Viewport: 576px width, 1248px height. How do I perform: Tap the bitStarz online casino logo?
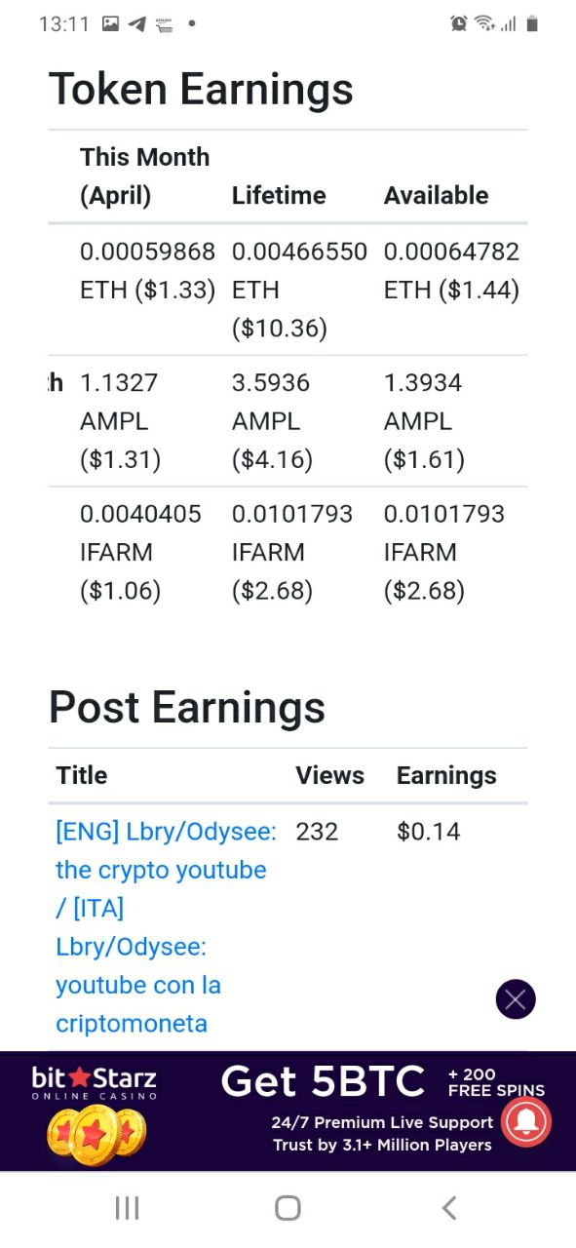coord(95,1084)
